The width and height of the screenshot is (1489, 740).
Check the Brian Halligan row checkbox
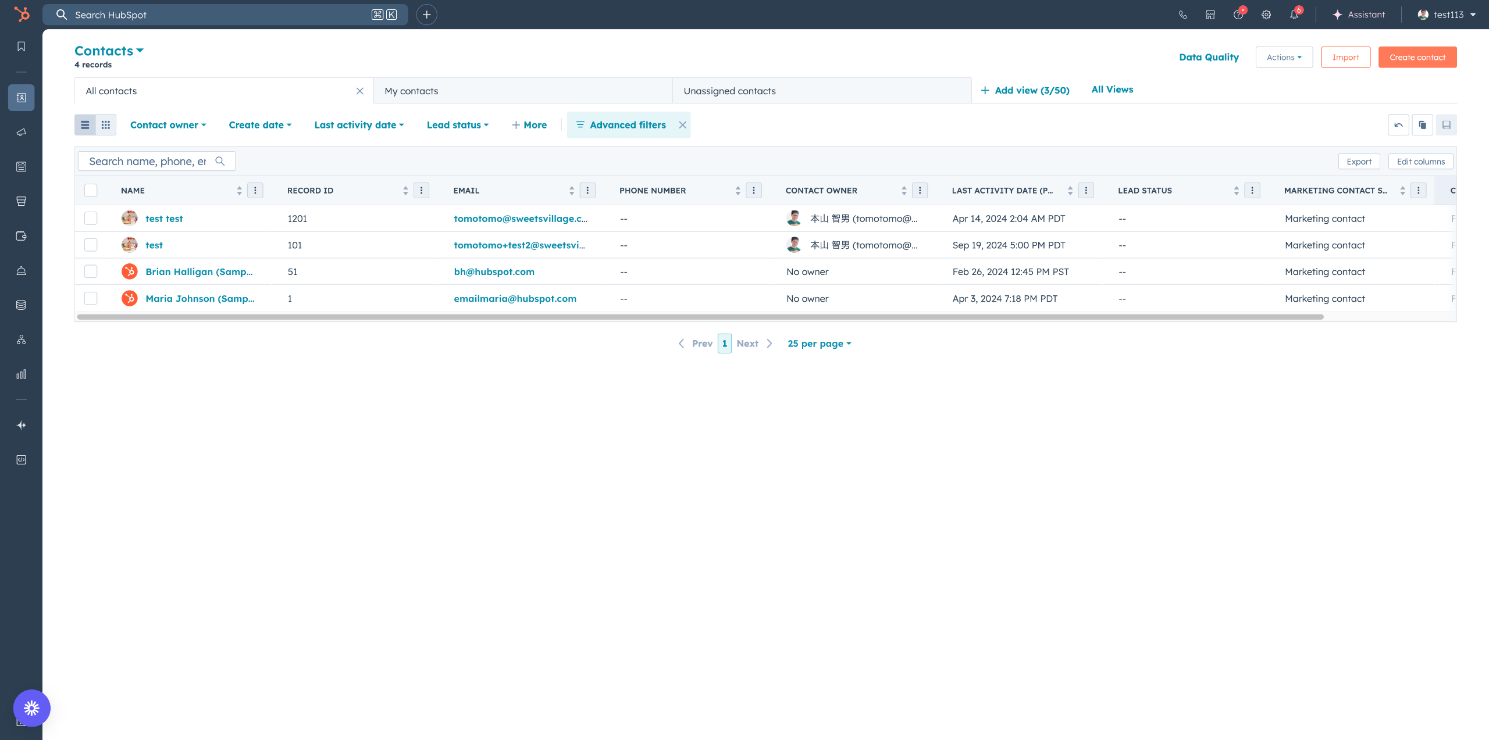pos(91,271)
